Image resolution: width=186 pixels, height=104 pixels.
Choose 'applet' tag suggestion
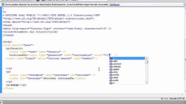pos(127,69)
